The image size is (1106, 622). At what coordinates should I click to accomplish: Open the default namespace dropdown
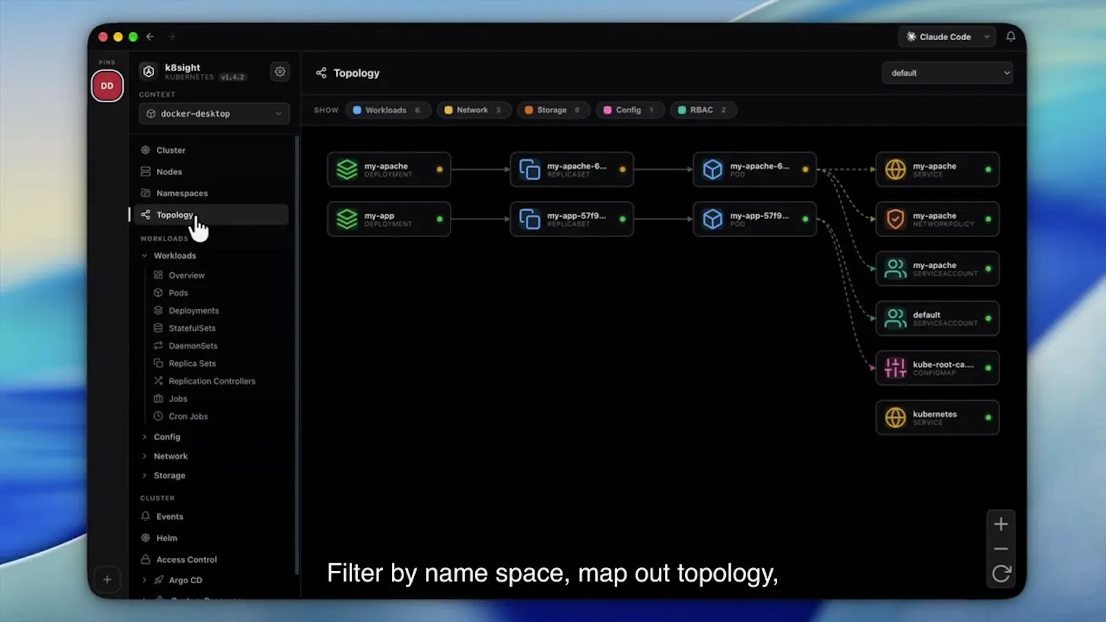pos(947,73)
